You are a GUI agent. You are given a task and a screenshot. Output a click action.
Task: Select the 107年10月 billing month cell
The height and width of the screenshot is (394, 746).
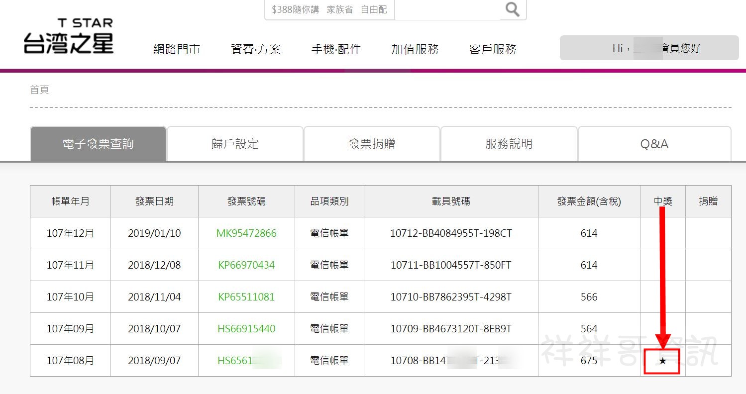tap(70, 297)
